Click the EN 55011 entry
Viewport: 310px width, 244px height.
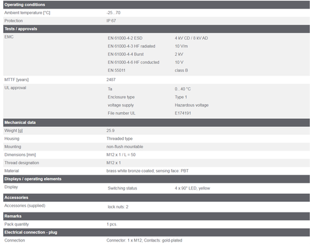[117, 71]
